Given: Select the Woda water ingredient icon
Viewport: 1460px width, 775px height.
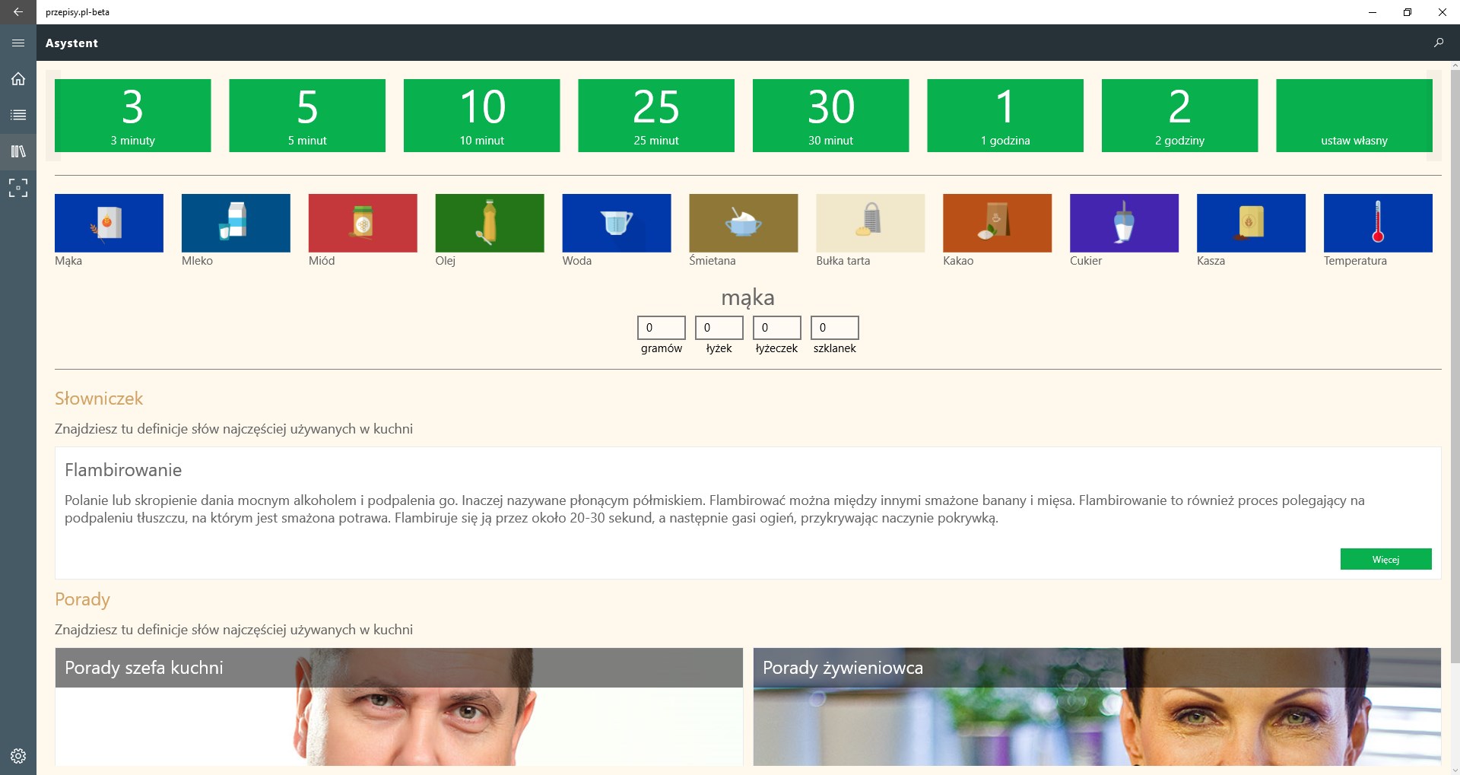Looking at the screenshot, I should click(x=617, y=223).
